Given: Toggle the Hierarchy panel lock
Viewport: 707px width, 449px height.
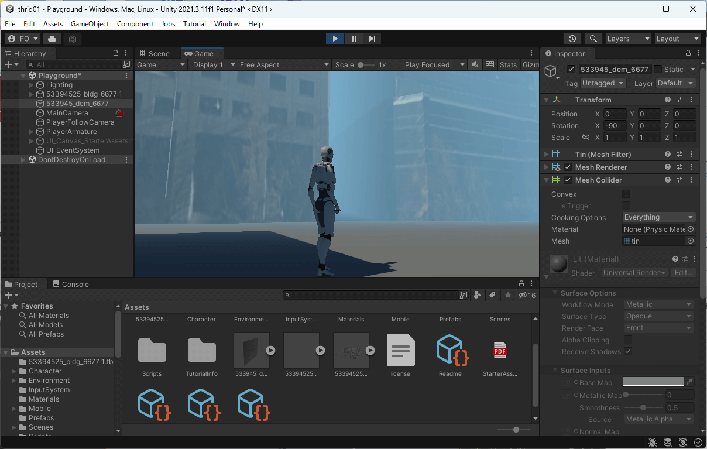Looking at the screenshot, I should 115,53.
